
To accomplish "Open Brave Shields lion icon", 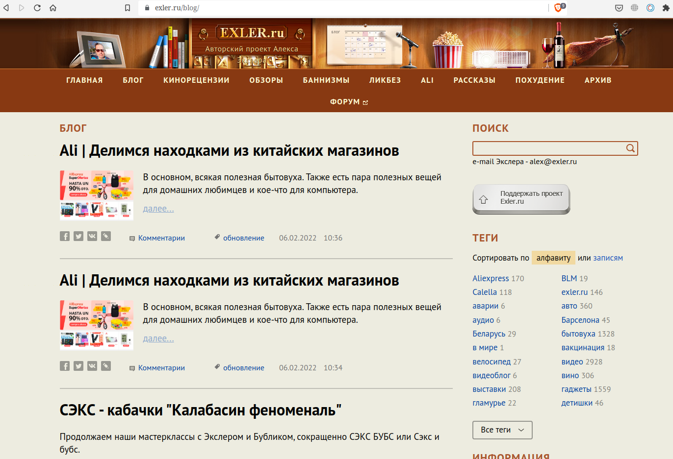I will (558, 8).
